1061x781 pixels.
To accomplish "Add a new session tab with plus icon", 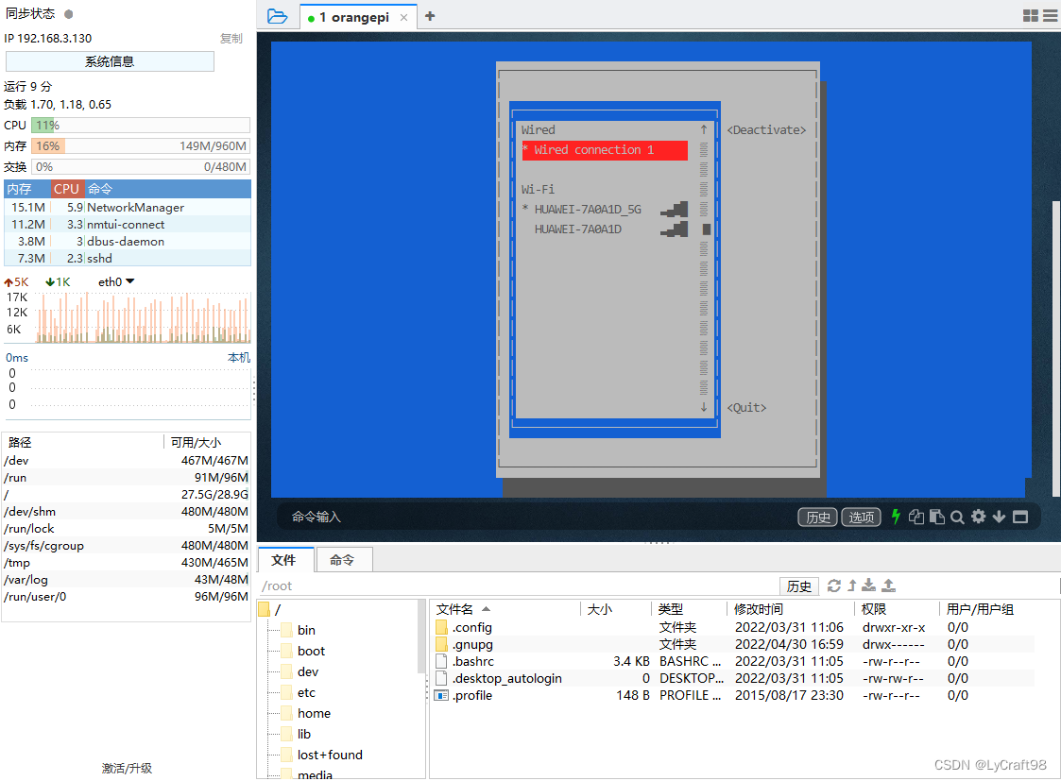I will pyautogui.click(x=430, y=16).
